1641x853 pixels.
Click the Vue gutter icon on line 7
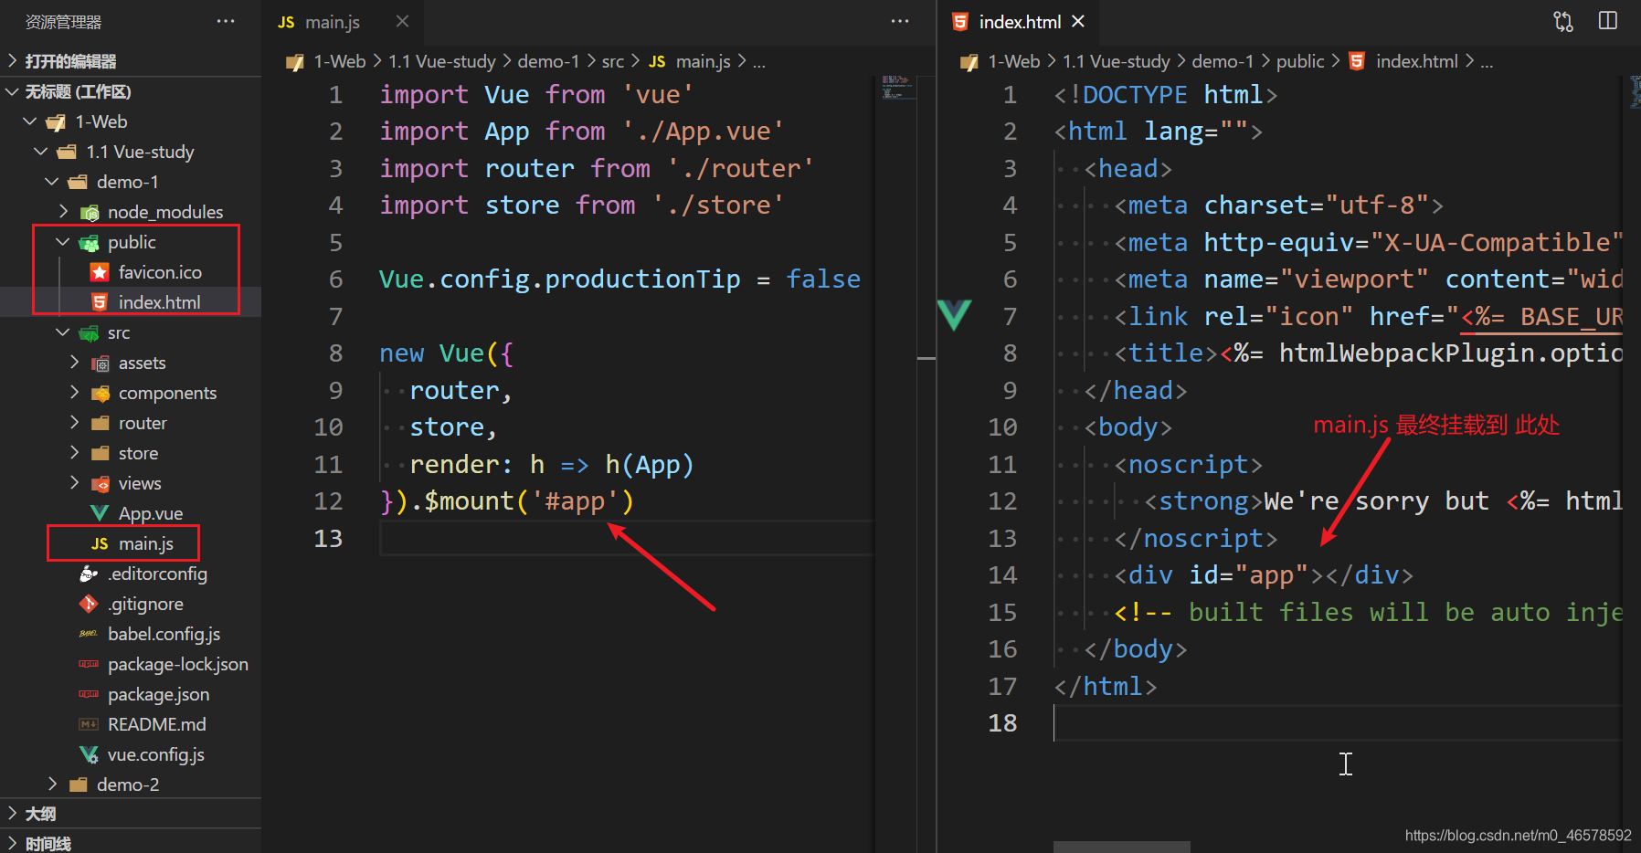click(954, 315)
